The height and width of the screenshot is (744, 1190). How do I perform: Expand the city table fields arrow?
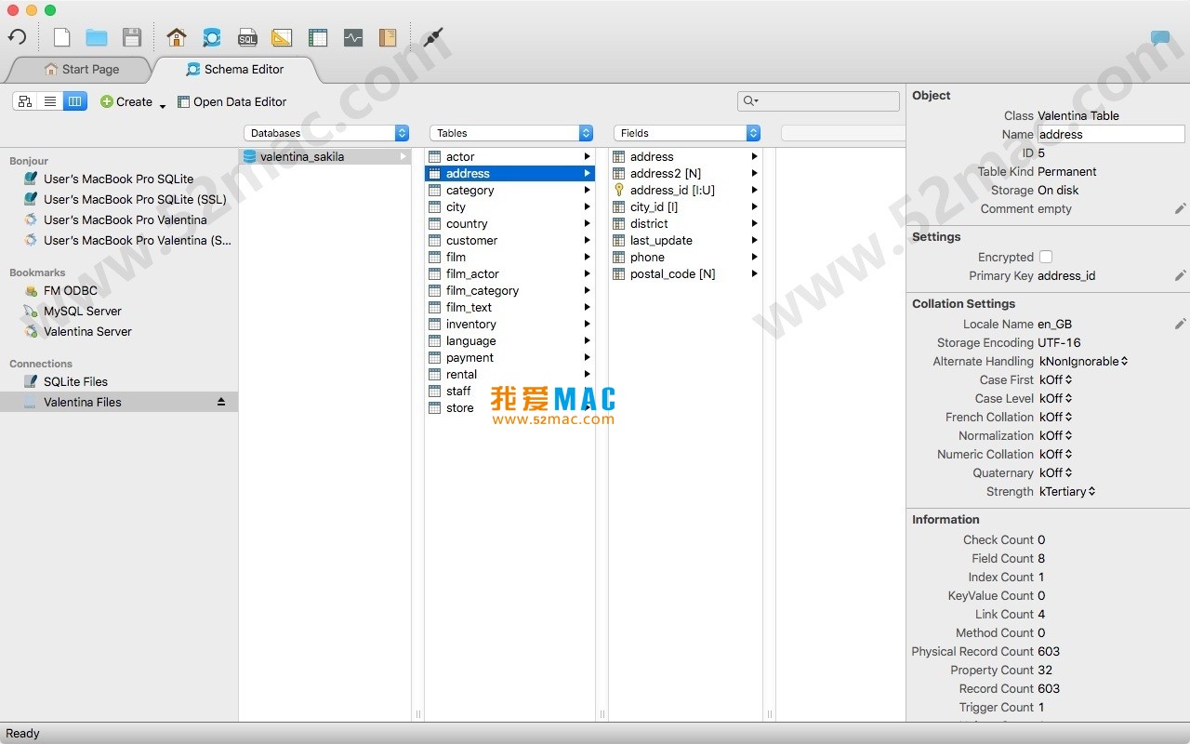pyautogui.click(x=586, y=206)
